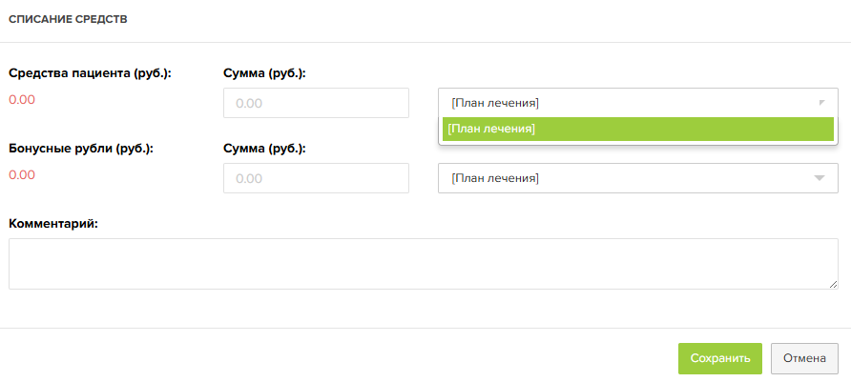Viewport: 851px width, 382px height.
Task: Click the upper Сумма (руб.) label
Action: pyautogui.click(x=265, y=73)
